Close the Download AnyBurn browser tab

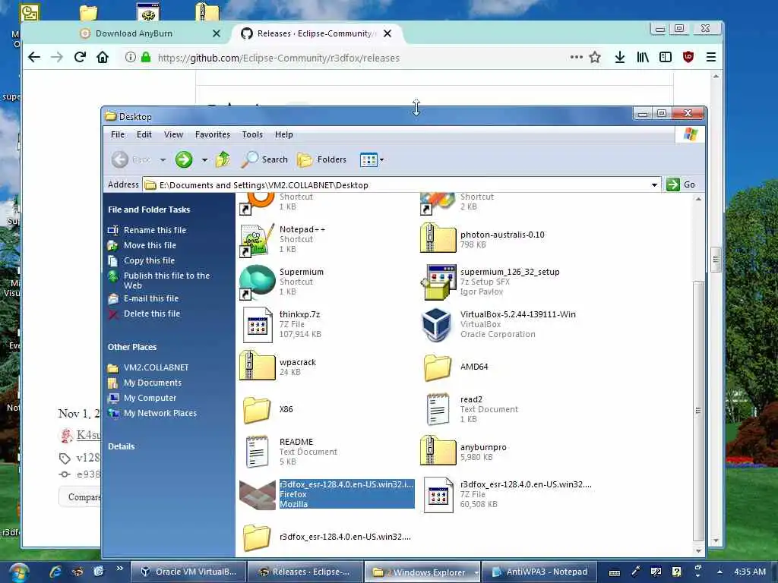pos(217,33)
